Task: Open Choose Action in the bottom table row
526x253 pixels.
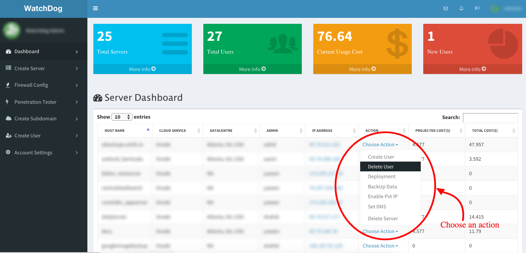Action: click(x=380, y=246)
